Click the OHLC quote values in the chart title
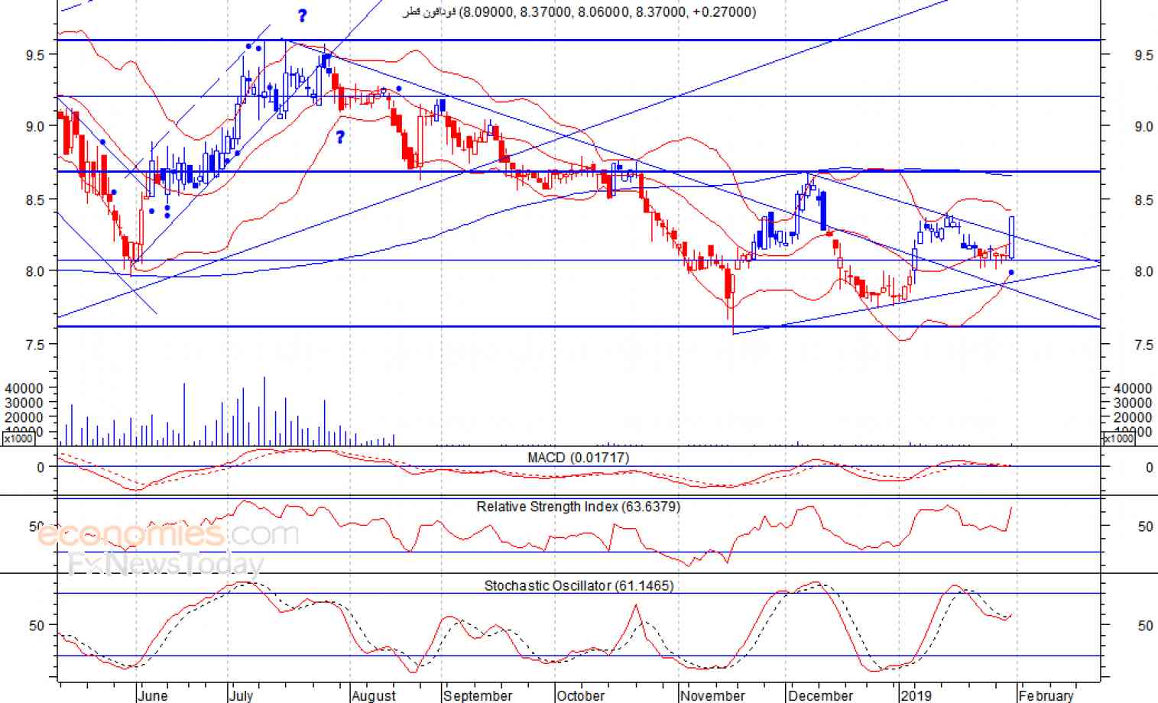 [607, 12]
